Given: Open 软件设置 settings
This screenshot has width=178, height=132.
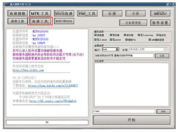Looking at the screenshot, I should pyautogui.click(x=160, y=23).
